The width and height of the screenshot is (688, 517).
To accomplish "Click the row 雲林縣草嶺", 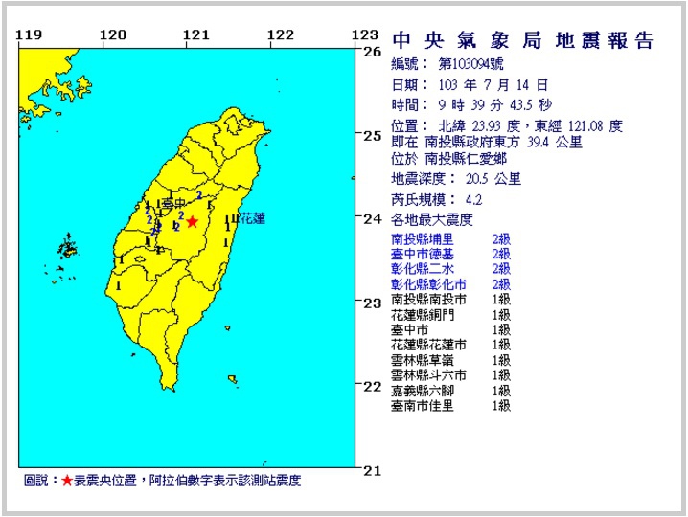I will click(x=450, y=360).
